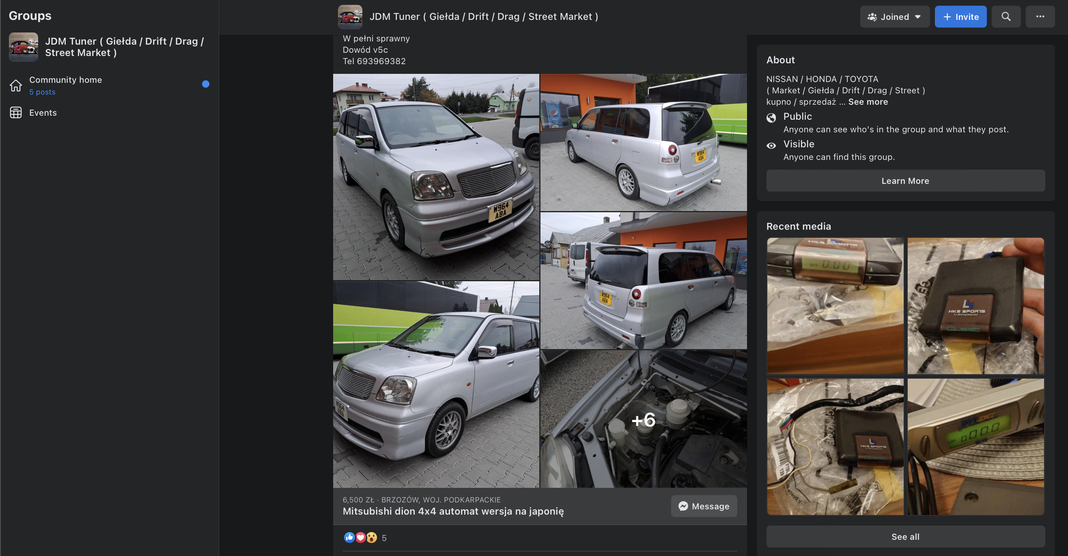This screenshot has height=556, width=1068.
Task: Click the text Dowód v5c
Action: 365,50
